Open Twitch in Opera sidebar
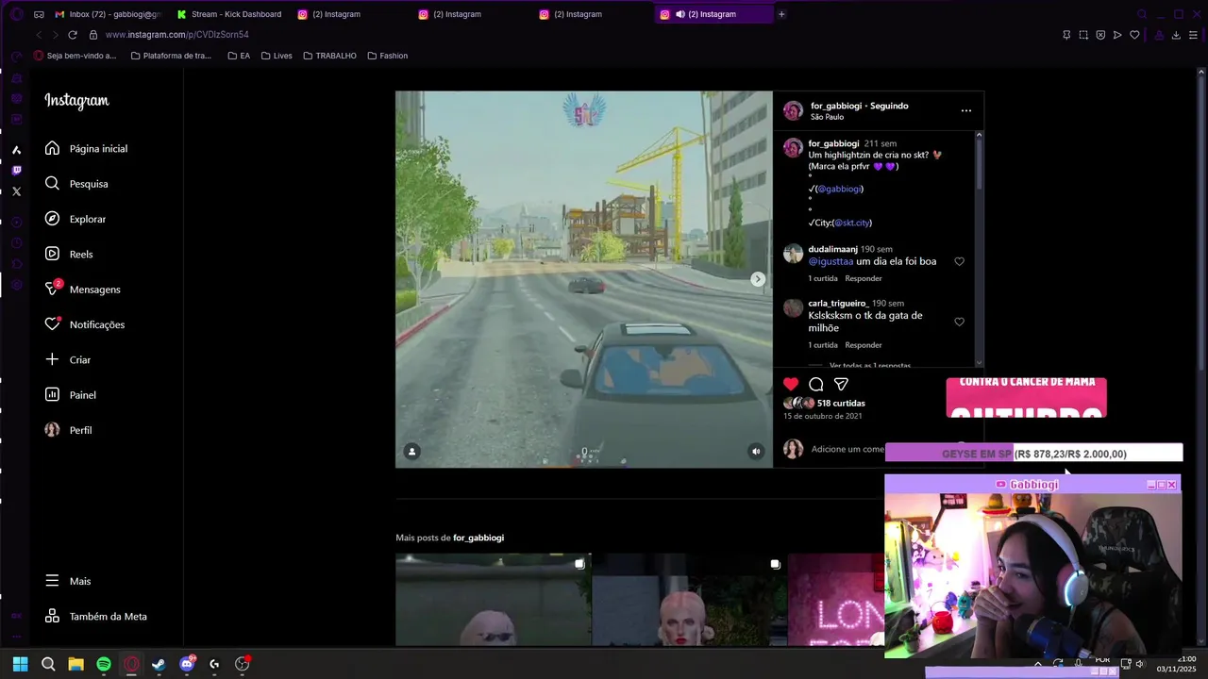1208x679 pixels. [16, 171]
